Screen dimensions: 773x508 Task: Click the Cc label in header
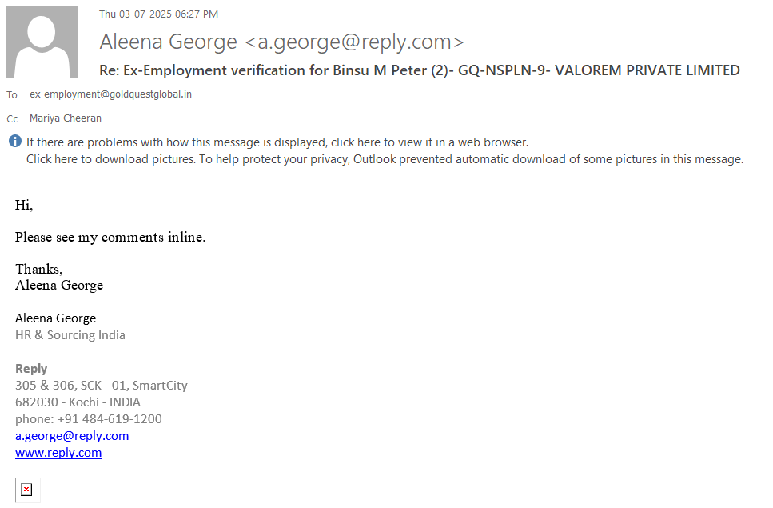[x=12, y=119]
